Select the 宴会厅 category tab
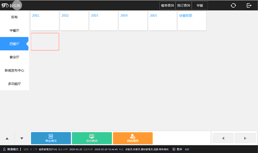This screenshot has height=153, width=258. click(15, 57)
